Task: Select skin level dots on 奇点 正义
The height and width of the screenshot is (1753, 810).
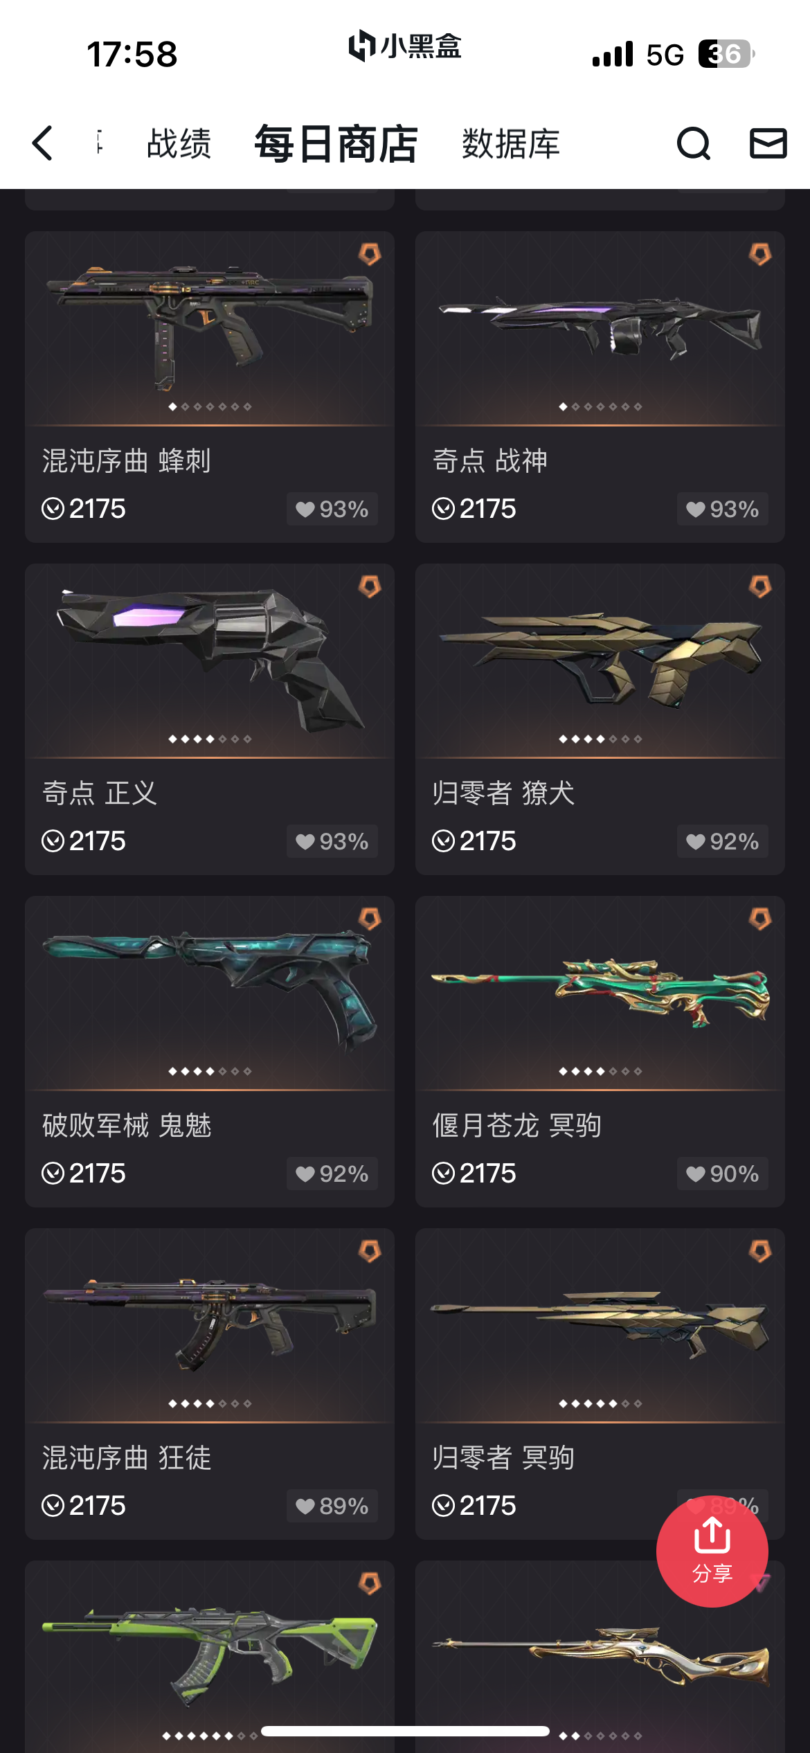Action: (210, 739)
